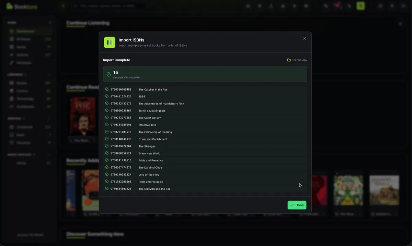Click the title 1984
Screen dimensions: 412x246
[x=142, y=97]
